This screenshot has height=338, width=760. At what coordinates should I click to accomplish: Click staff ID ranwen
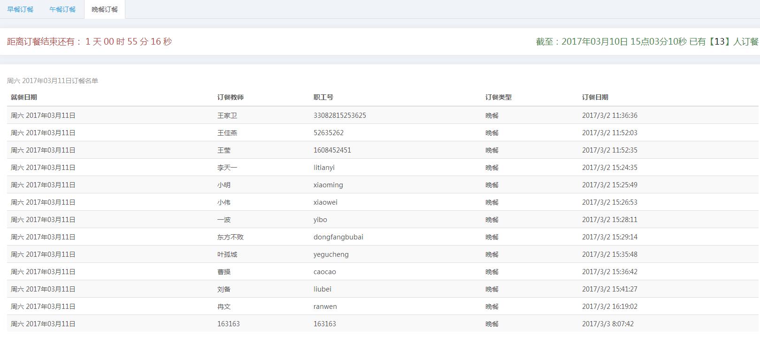[325, 307]
